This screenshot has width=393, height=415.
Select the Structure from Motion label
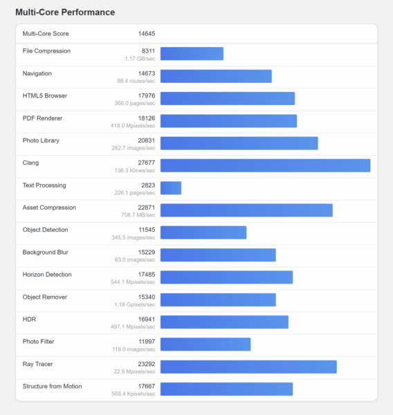pos(52,386)
